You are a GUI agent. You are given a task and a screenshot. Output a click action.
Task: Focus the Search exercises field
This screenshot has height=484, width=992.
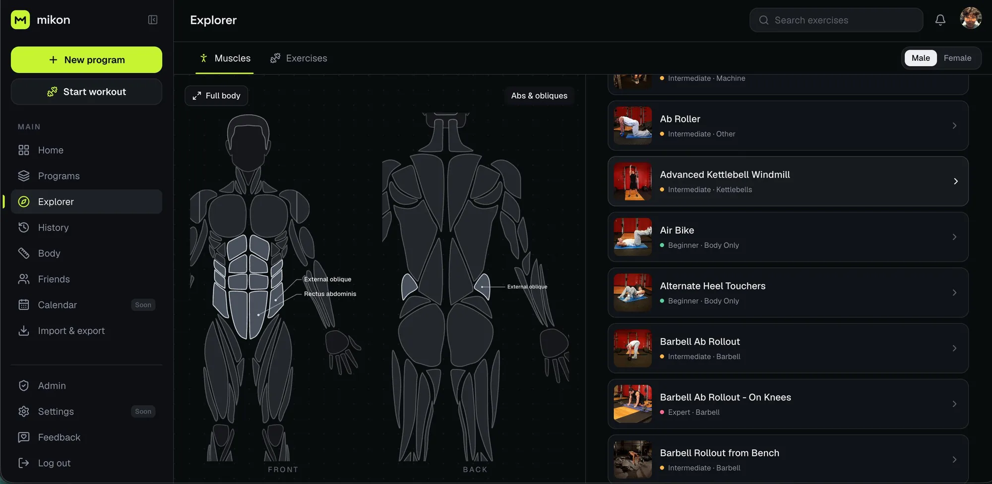click(836, 20)
